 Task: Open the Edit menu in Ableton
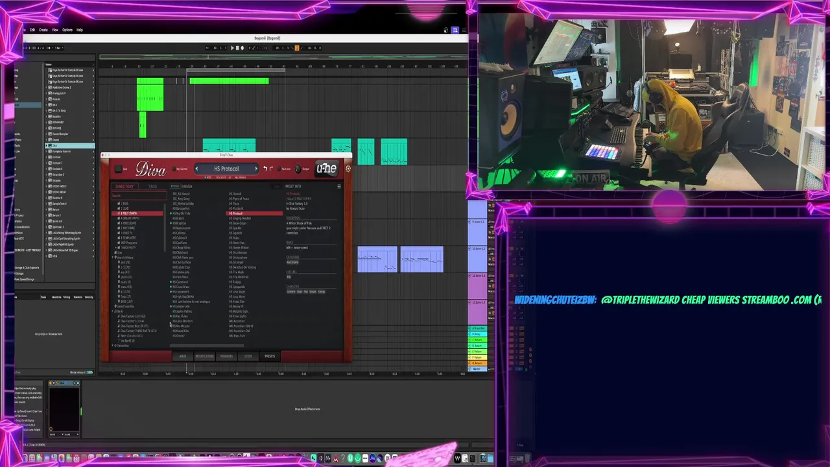(32, 30)
